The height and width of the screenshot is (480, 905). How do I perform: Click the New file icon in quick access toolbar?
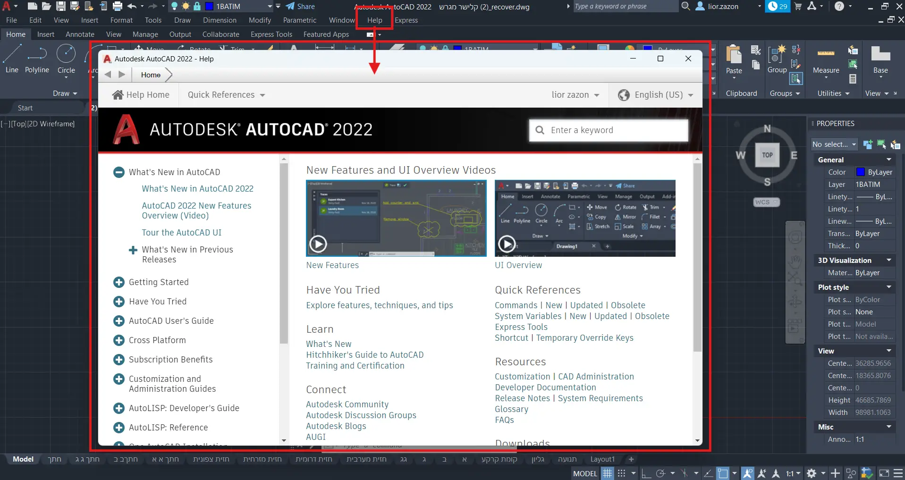coord(32,6)
